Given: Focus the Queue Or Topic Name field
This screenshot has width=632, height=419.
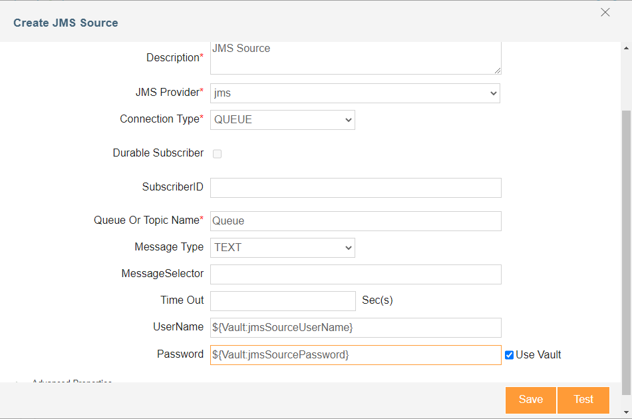Looking at the screenshot, I should tap(355, 221).
